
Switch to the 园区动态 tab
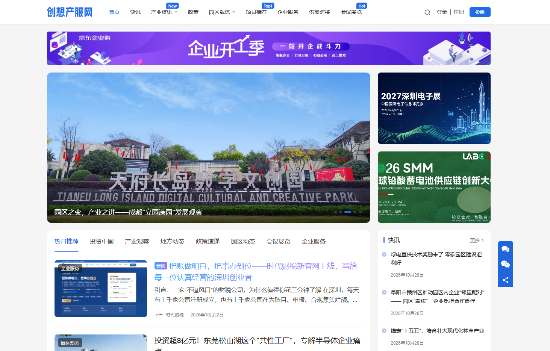[x=243, y=241]
